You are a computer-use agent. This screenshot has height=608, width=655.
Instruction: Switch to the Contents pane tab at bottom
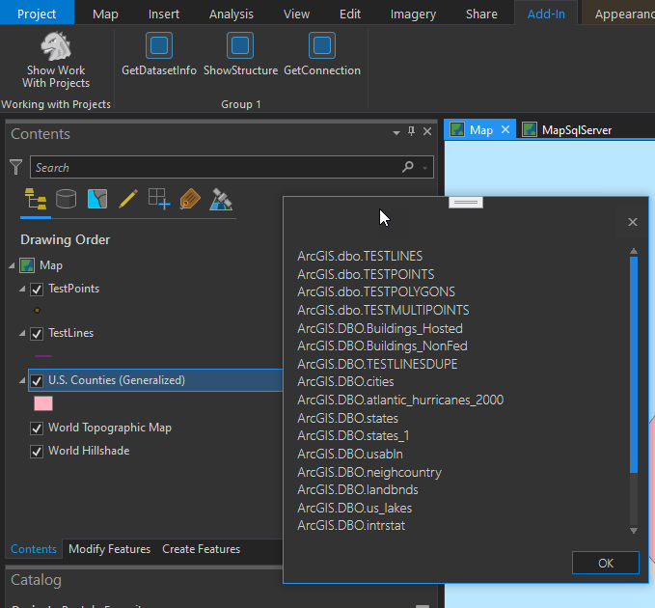pos(34,549)
